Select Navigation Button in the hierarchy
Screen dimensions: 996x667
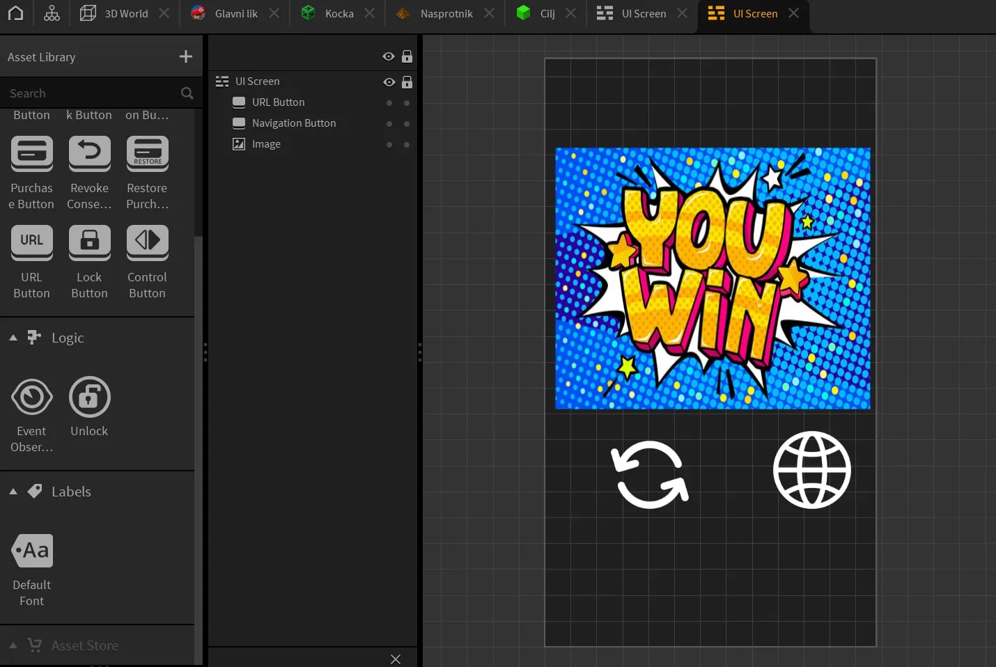(293, 123)
